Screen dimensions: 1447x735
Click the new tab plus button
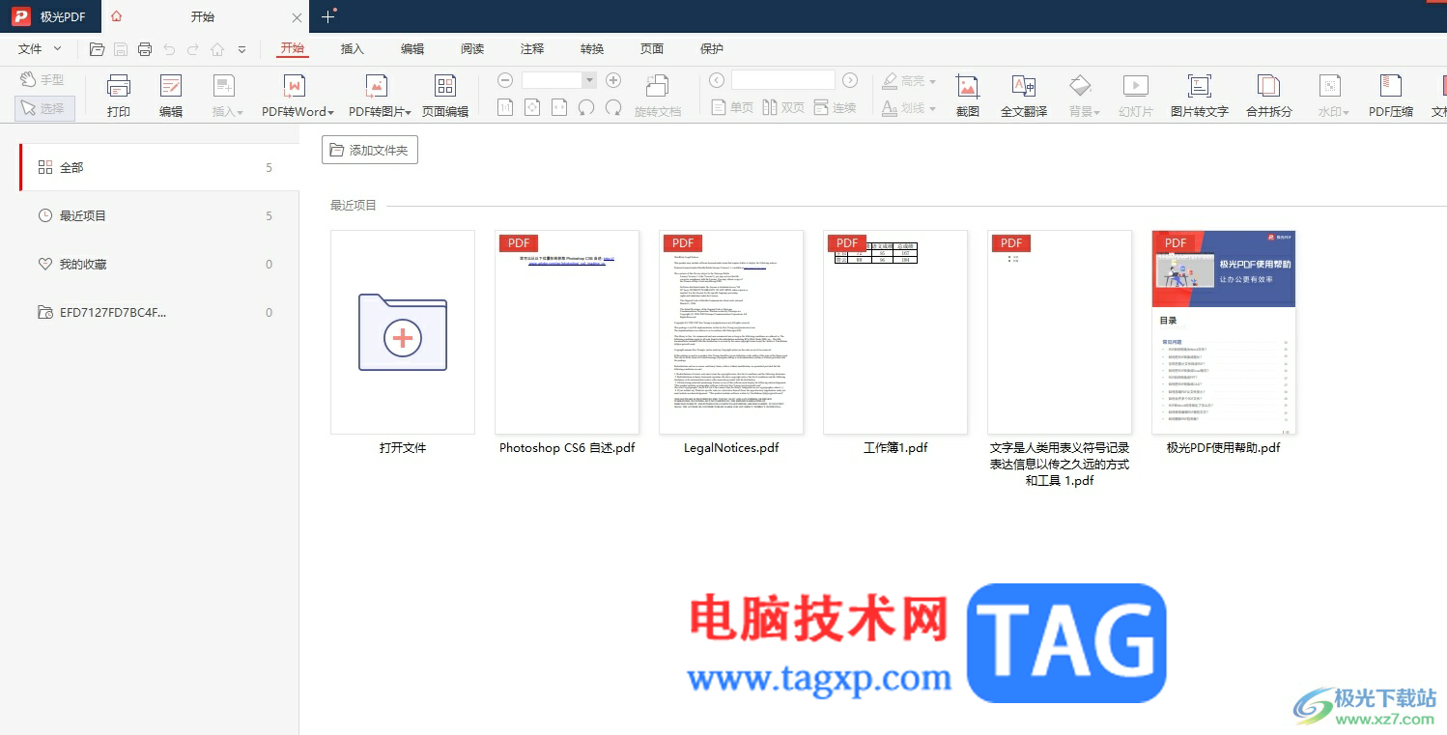(x=328, y=15)
